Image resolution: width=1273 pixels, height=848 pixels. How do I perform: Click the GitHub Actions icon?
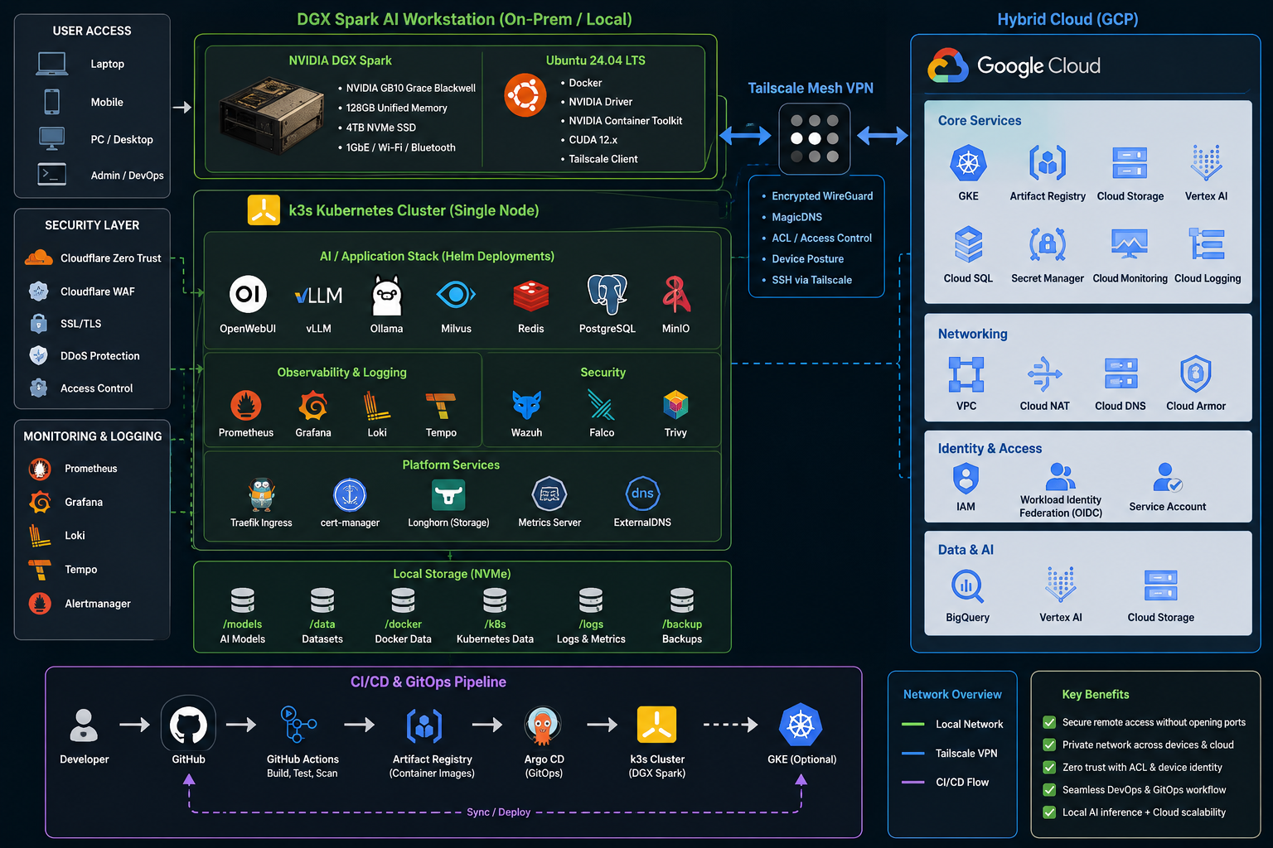pyautogui.click(x=298, y=725)
